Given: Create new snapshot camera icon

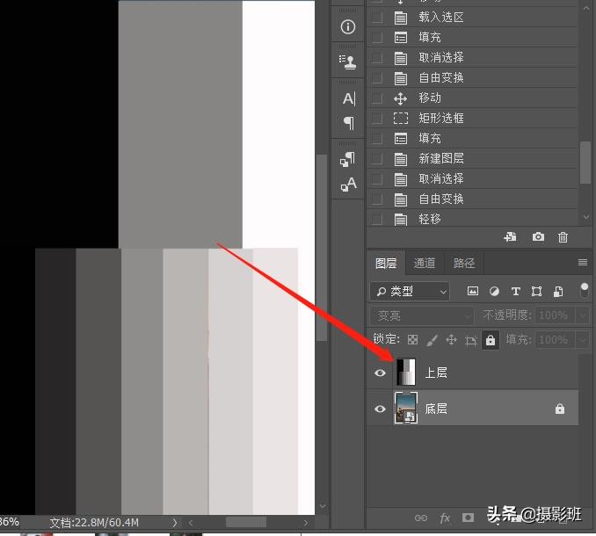Looking at the screenshot, I should [x=538, y=236].
